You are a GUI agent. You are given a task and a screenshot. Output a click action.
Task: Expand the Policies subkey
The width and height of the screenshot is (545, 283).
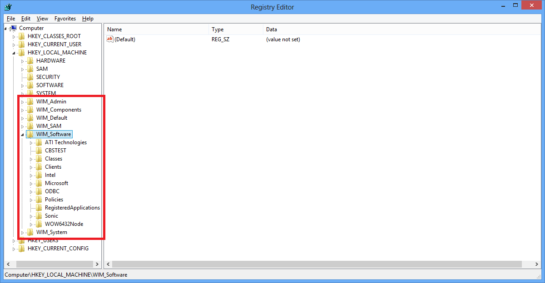point(31,200)
